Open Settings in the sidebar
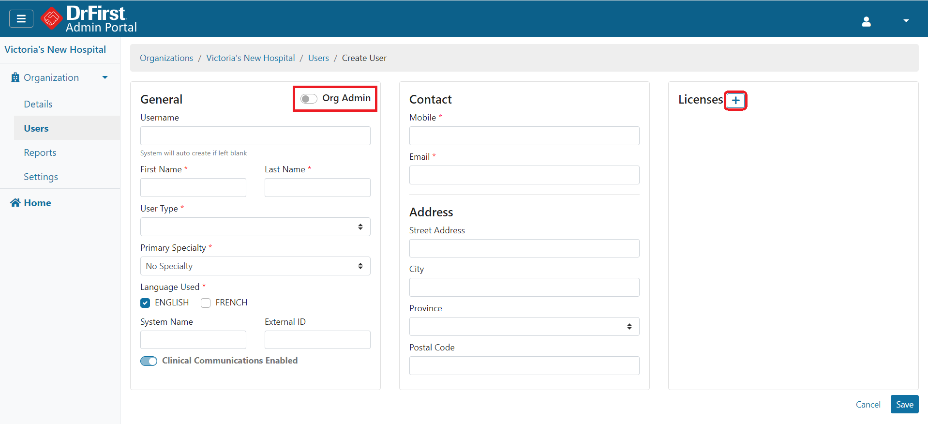Viewport: 928px width, 424px height. click(41, 177)
